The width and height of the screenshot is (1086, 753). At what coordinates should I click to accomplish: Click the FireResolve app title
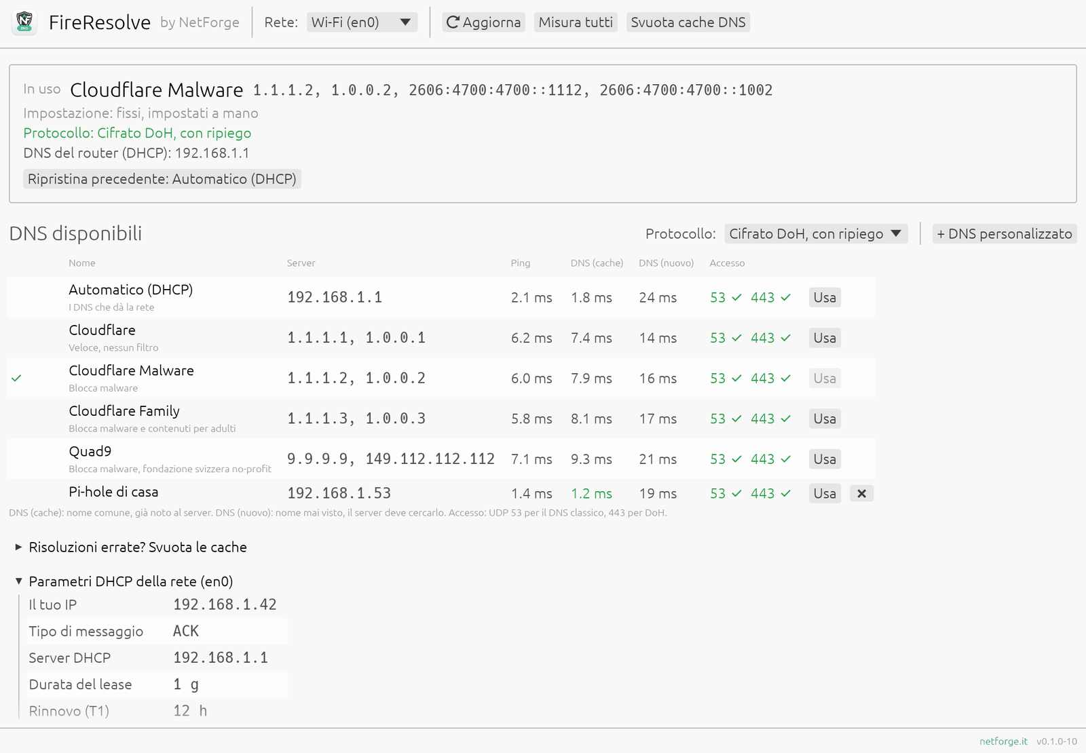tap(100, 22)
